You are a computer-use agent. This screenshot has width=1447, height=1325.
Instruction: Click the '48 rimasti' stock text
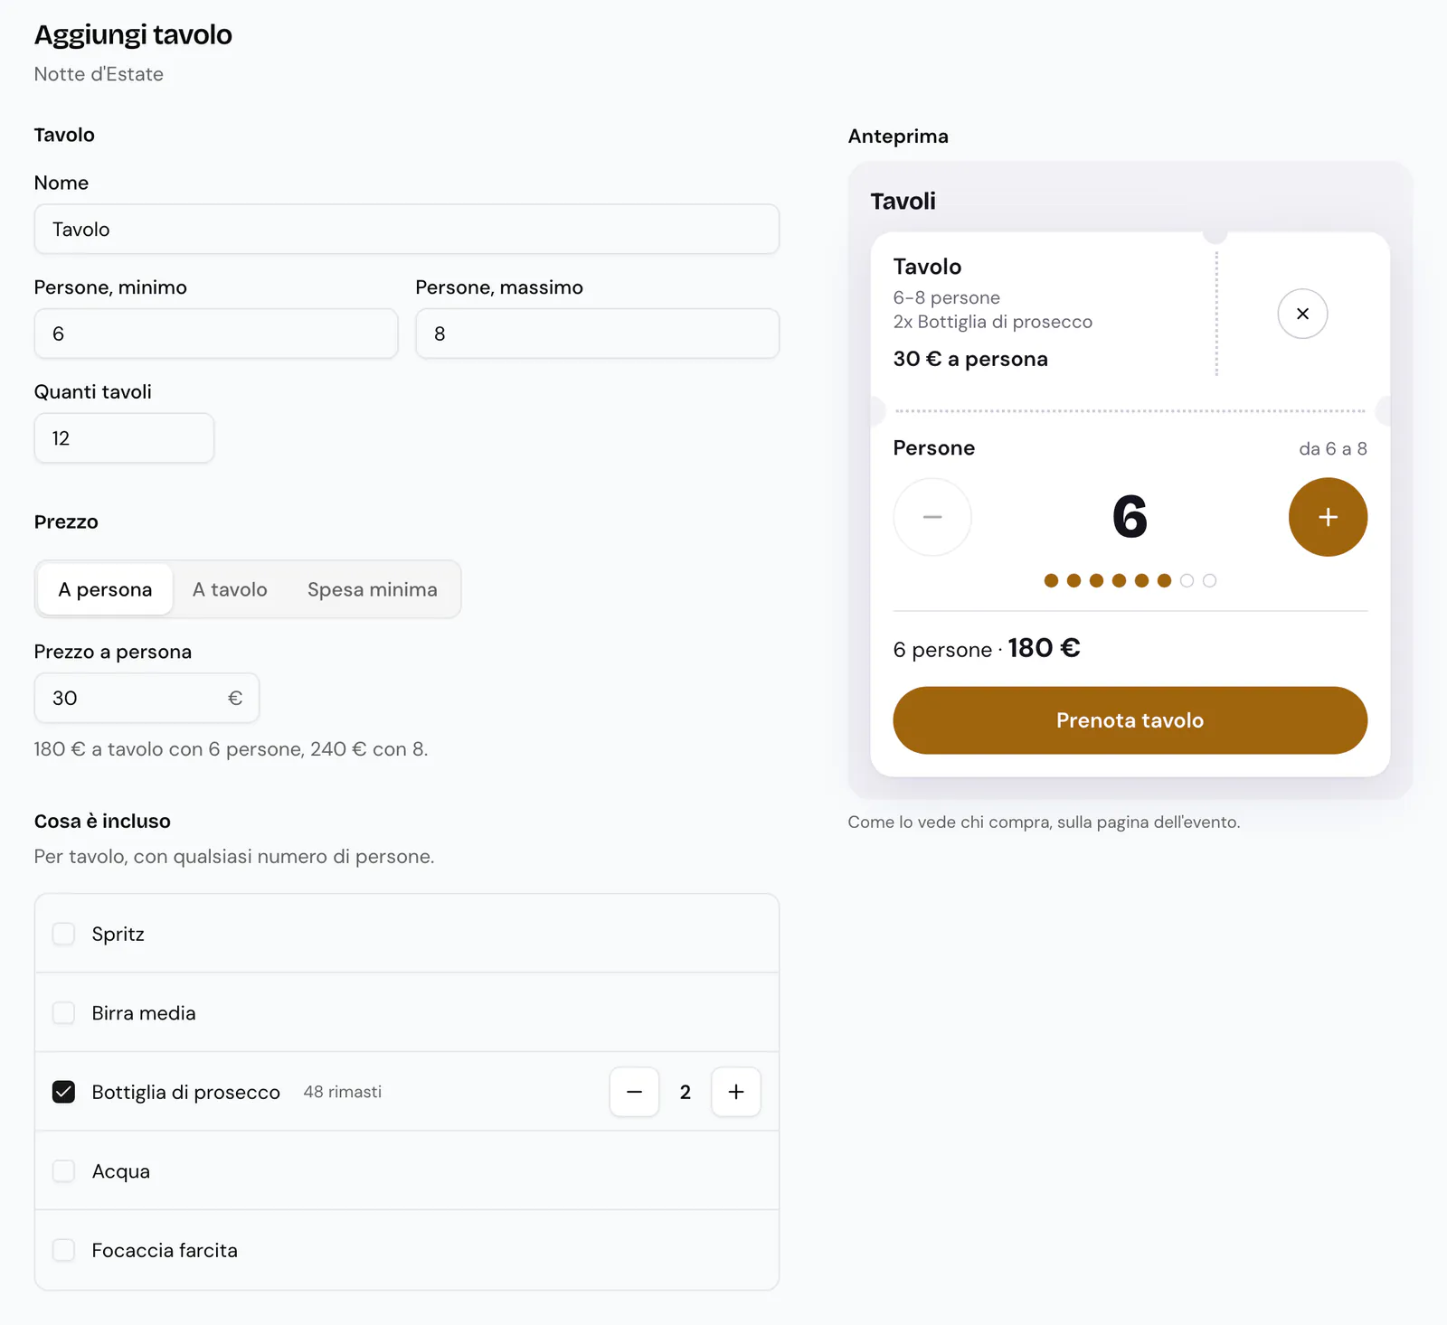pyautogui.click(x=343, y=1092)
